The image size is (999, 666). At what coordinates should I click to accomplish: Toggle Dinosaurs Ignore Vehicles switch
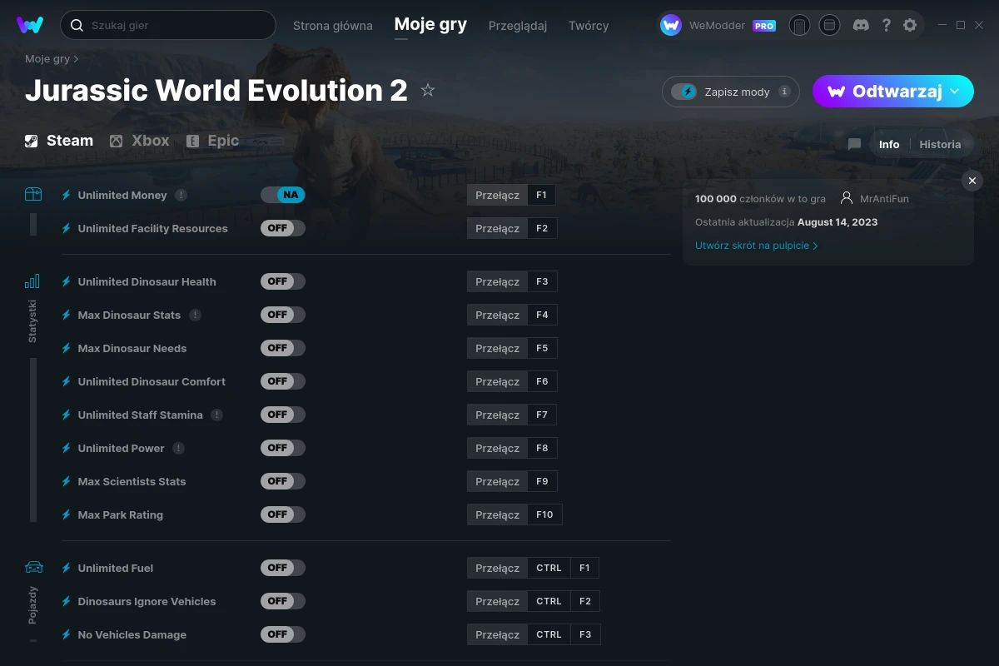(x=283, y=601)
